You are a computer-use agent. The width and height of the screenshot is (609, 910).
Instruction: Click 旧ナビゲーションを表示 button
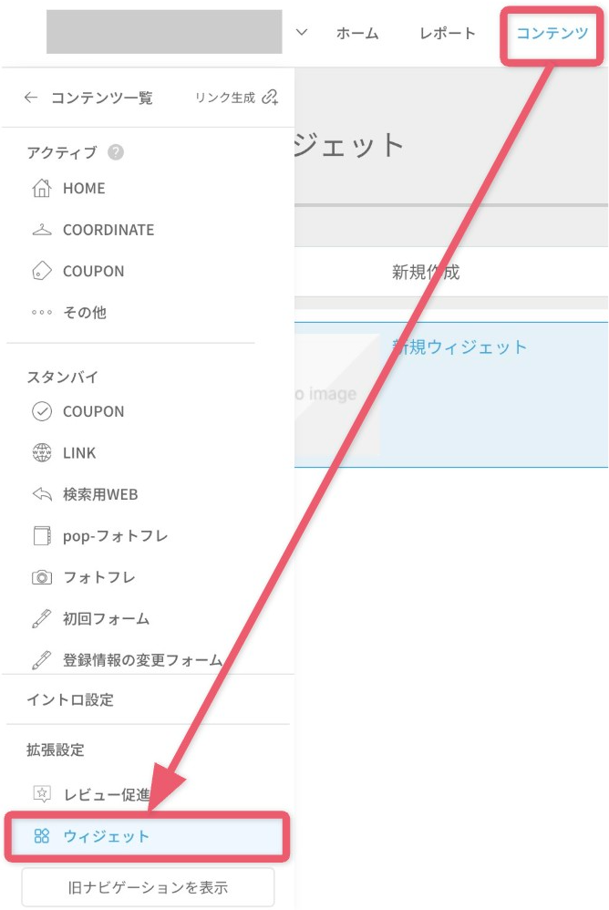tap(148, 887)
